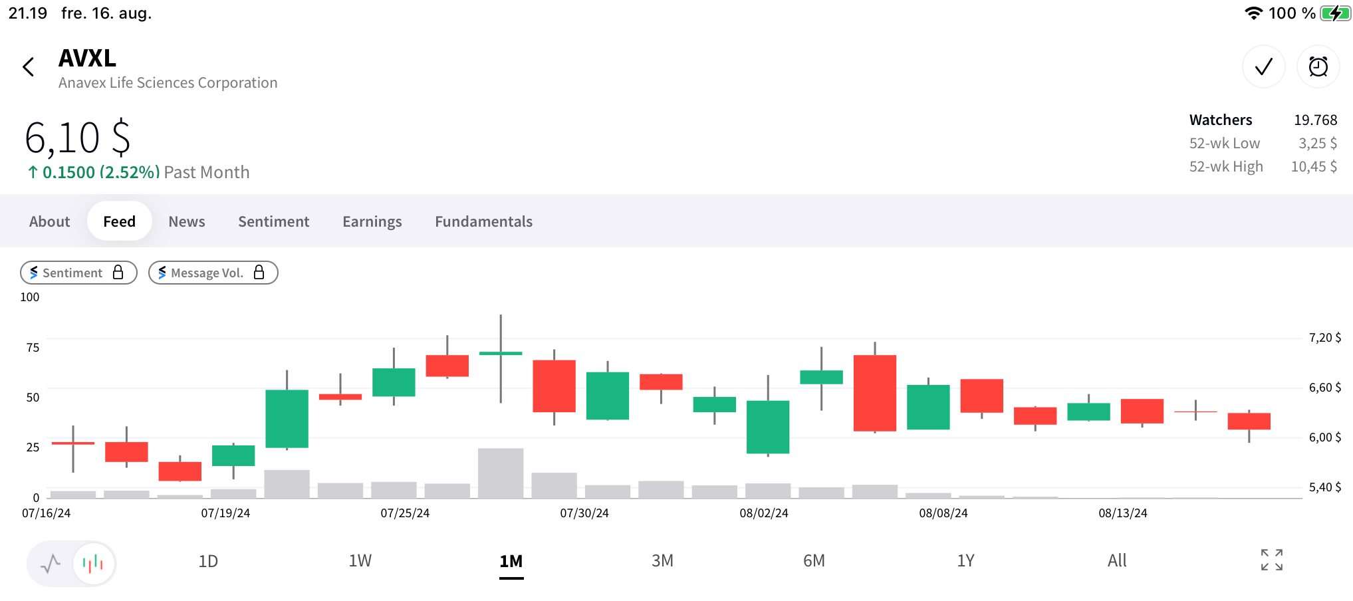Select the 1W time range
This screenshot has height=601, width=1353.
[360, 561]
